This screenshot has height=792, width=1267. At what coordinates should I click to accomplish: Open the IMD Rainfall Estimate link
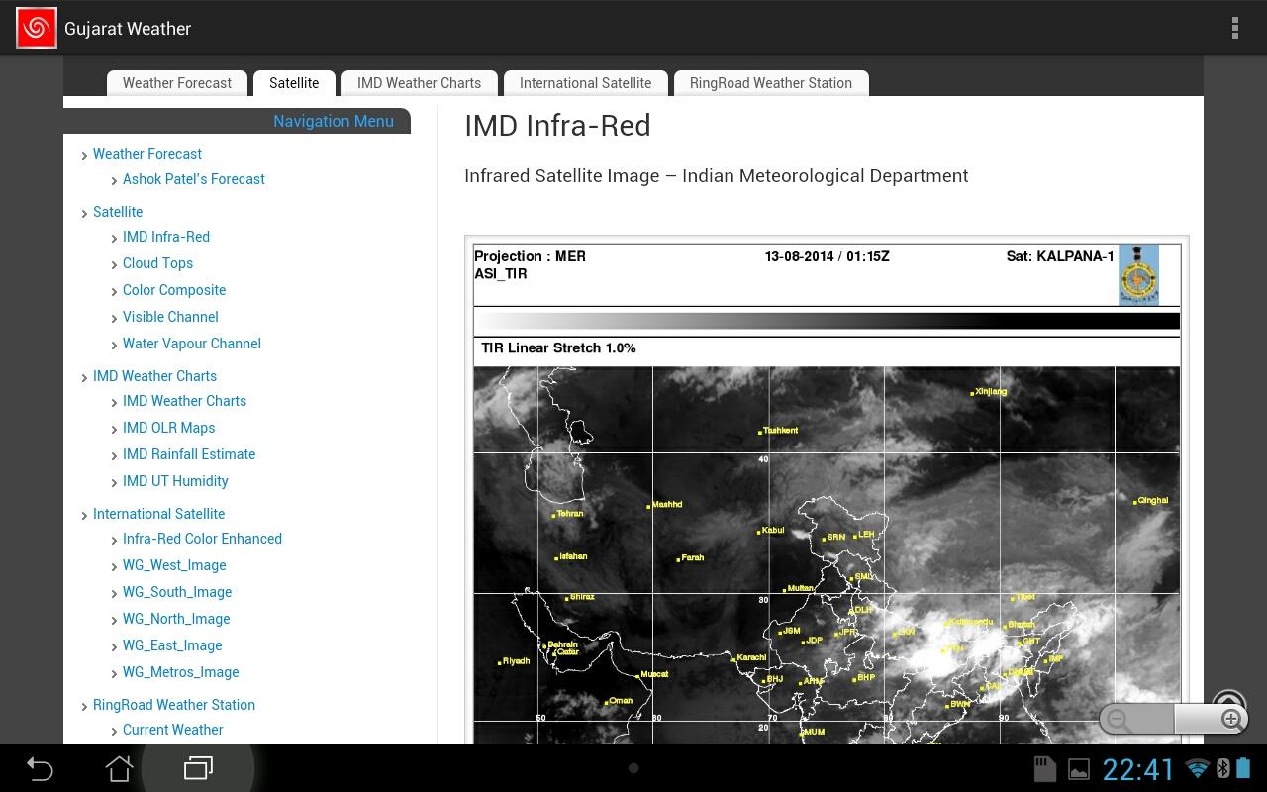[x=188, y=454]
